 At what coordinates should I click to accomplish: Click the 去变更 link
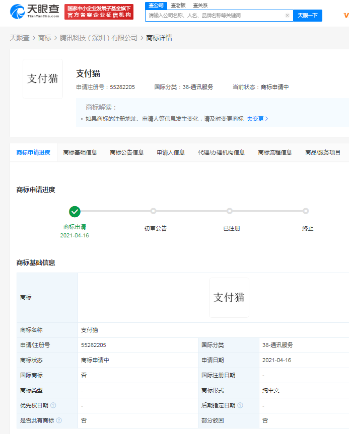point(257,119)
